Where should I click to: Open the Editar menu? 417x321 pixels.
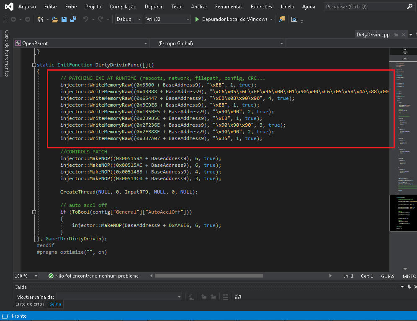(x=51, y=7)
